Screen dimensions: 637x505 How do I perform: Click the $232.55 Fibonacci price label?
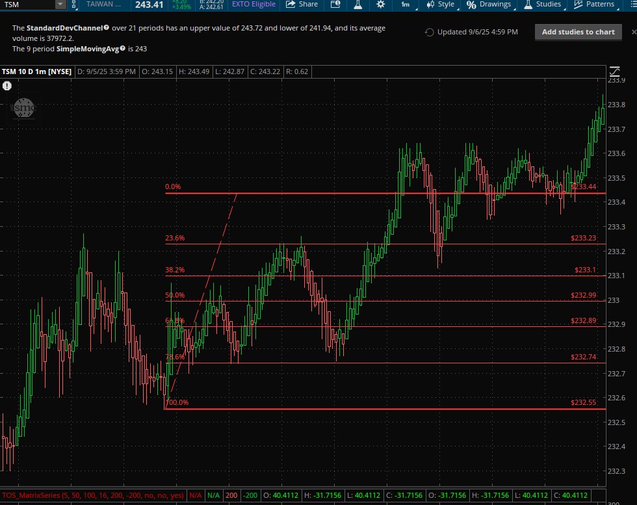pyautogui.click(x=584, y=402)
